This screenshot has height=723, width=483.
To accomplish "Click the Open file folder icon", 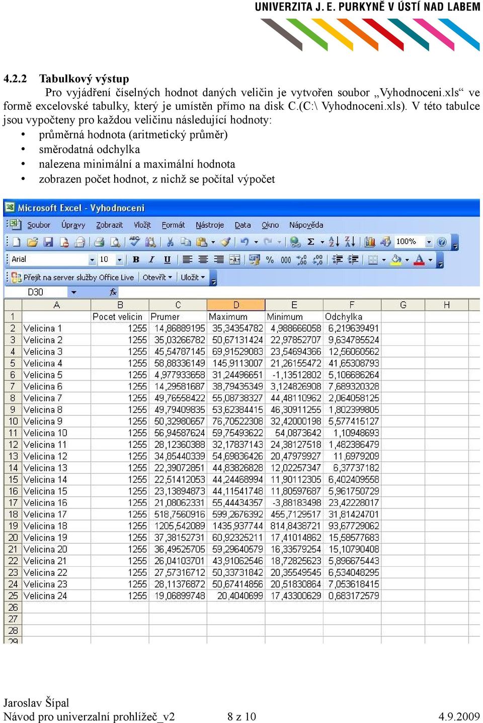I will (33, 242).
